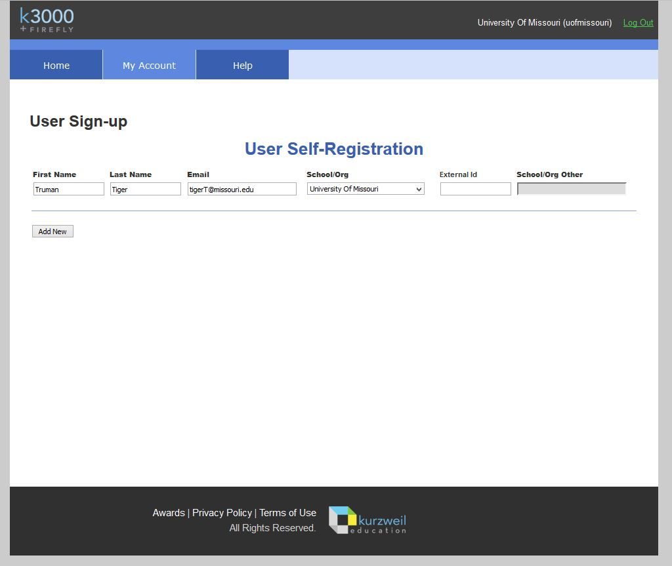Go to the Home tab
This screenshot has width=672, height=566.
56,65
